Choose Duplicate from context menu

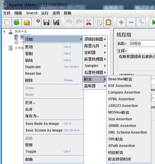click(x=53, y=67)
